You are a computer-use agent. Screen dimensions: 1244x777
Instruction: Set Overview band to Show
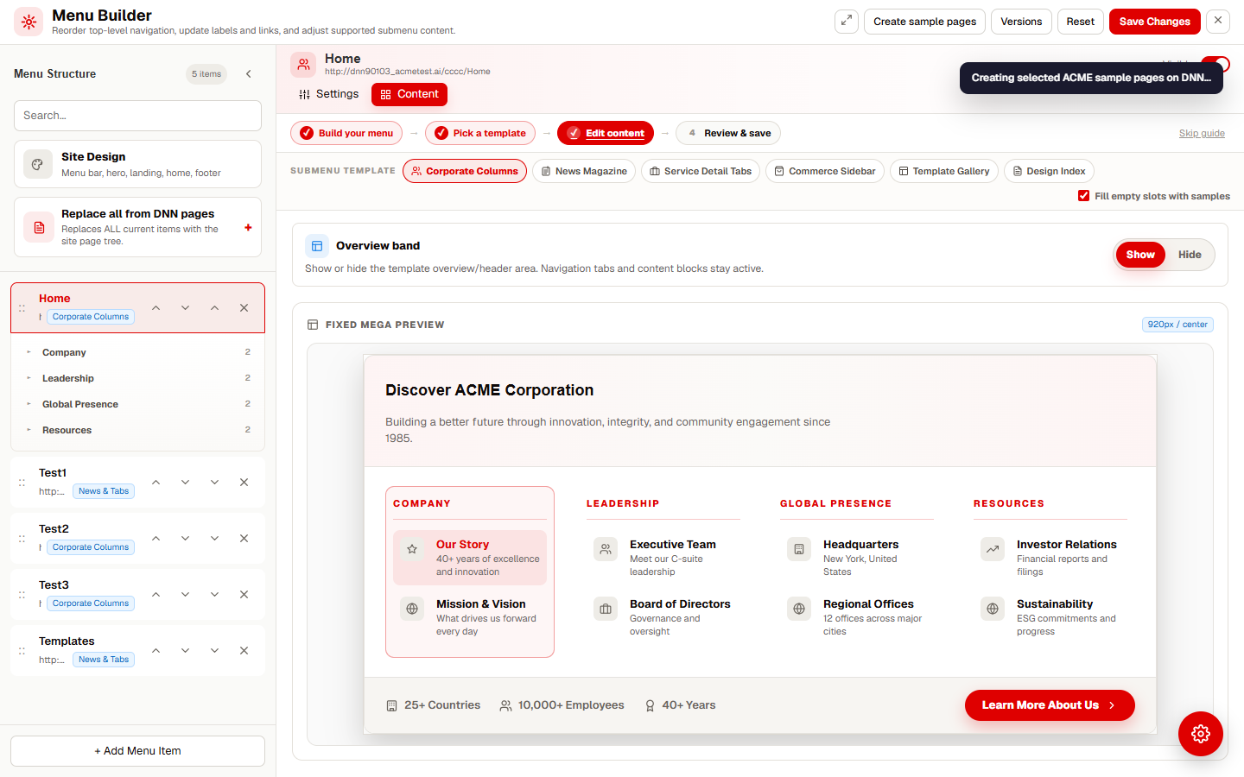(1140, 255)
